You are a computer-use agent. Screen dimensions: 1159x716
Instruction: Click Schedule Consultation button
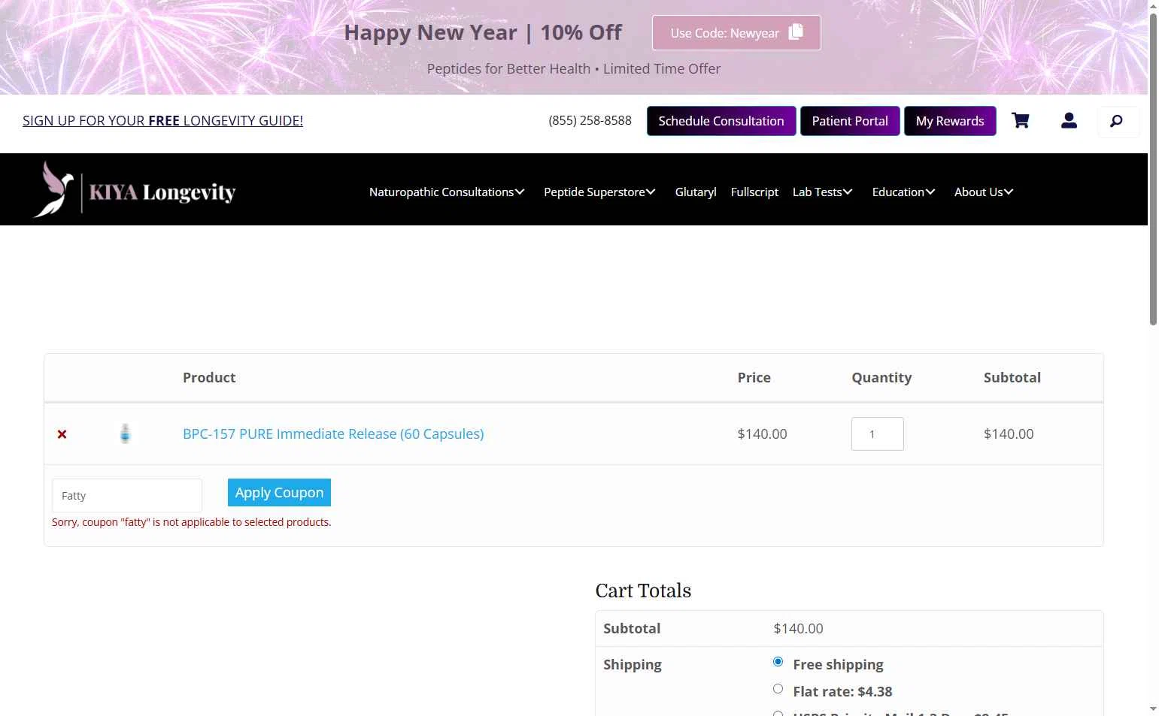tap(721, 121)
